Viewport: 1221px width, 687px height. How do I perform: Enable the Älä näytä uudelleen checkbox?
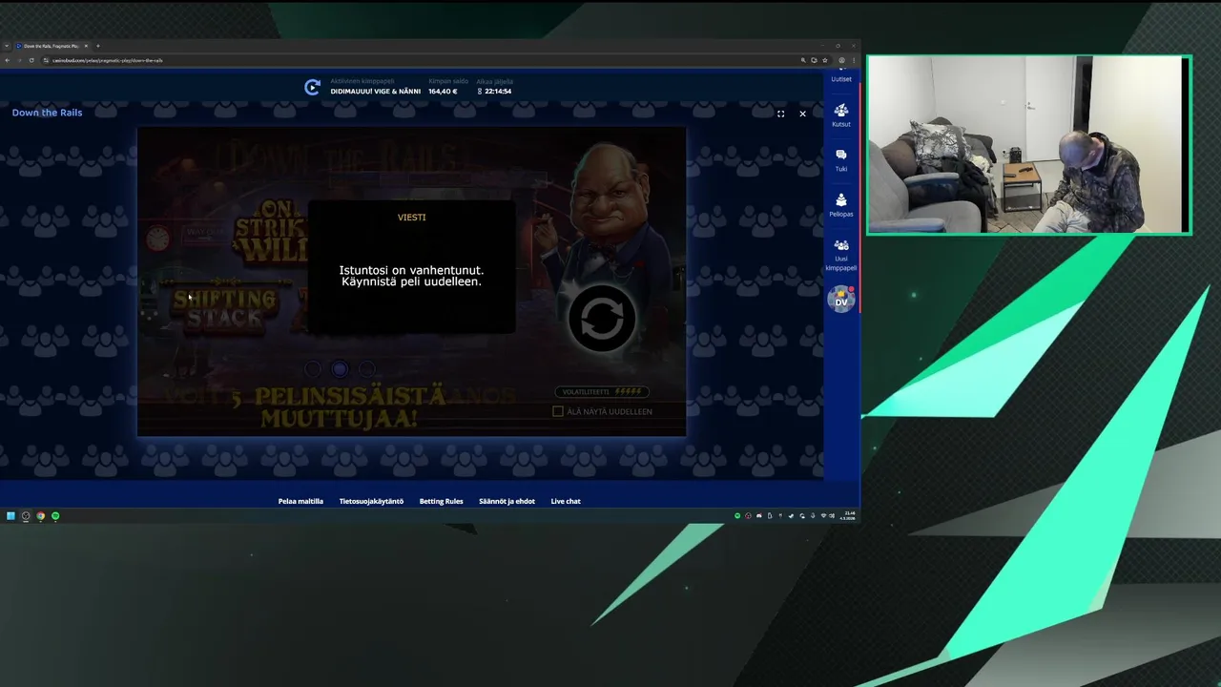tap(558, 411)
